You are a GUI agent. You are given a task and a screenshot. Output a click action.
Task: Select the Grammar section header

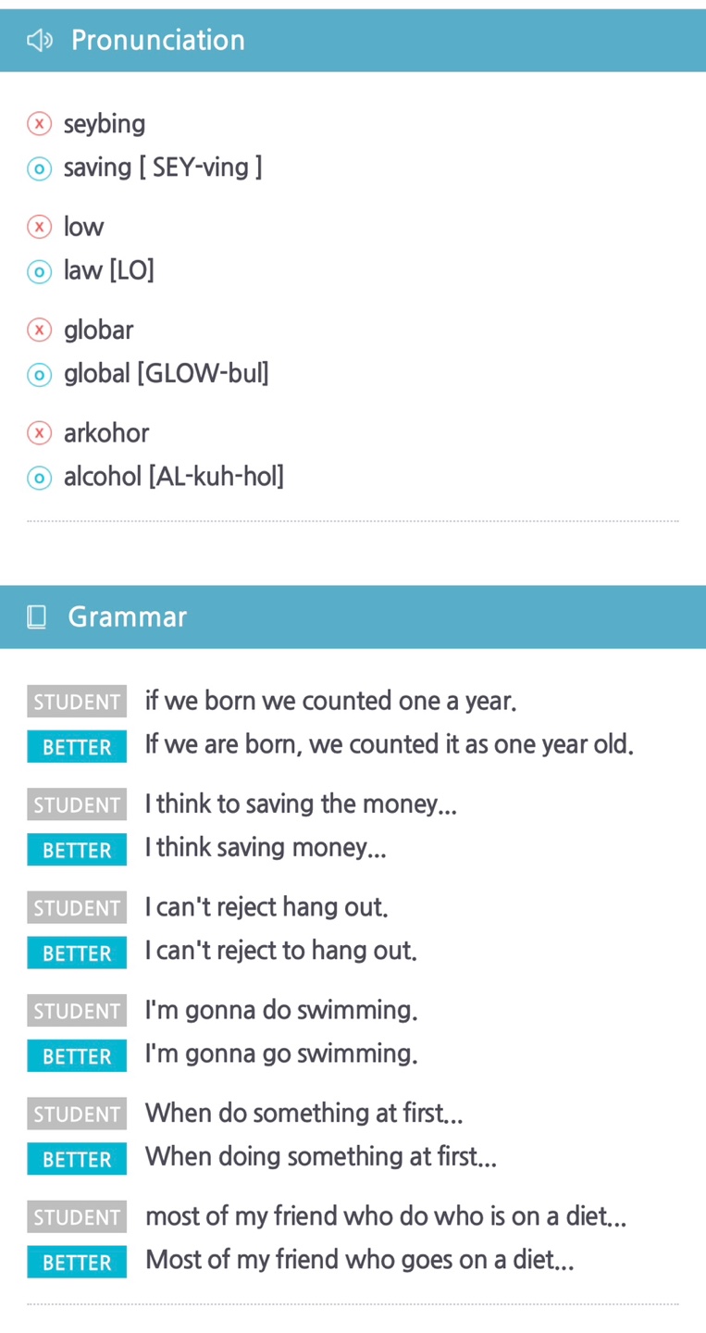point(128,617)
